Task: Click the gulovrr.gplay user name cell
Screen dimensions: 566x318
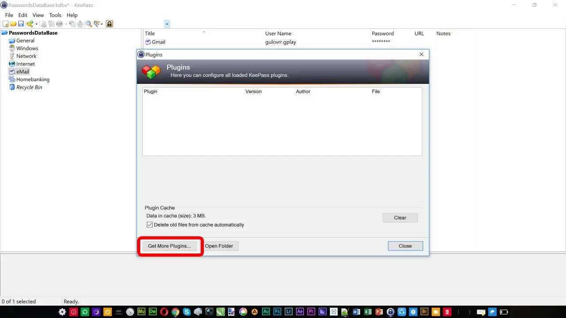Action: point(280,42)
